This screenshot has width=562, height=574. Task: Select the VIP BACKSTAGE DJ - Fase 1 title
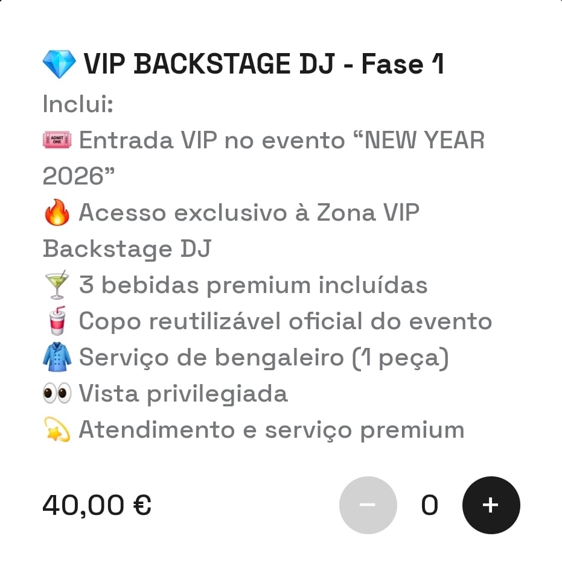264,64
